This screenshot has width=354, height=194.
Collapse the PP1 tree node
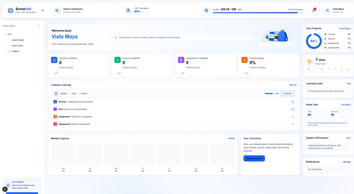click(5, 35)
